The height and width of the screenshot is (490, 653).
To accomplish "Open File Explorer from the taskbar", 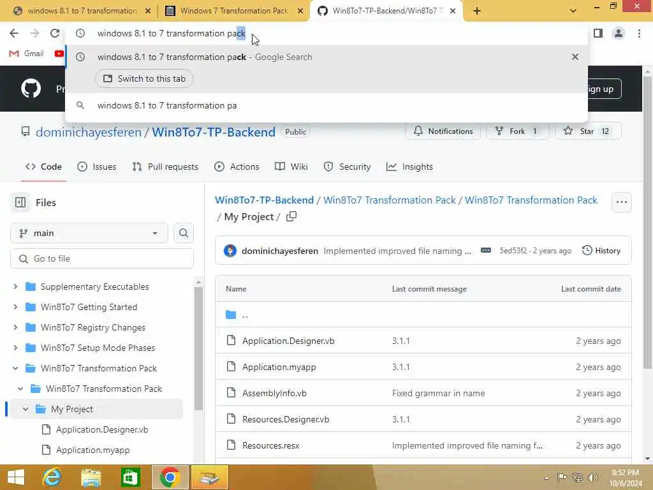I will pyautogui.click(x=91, y=477).
